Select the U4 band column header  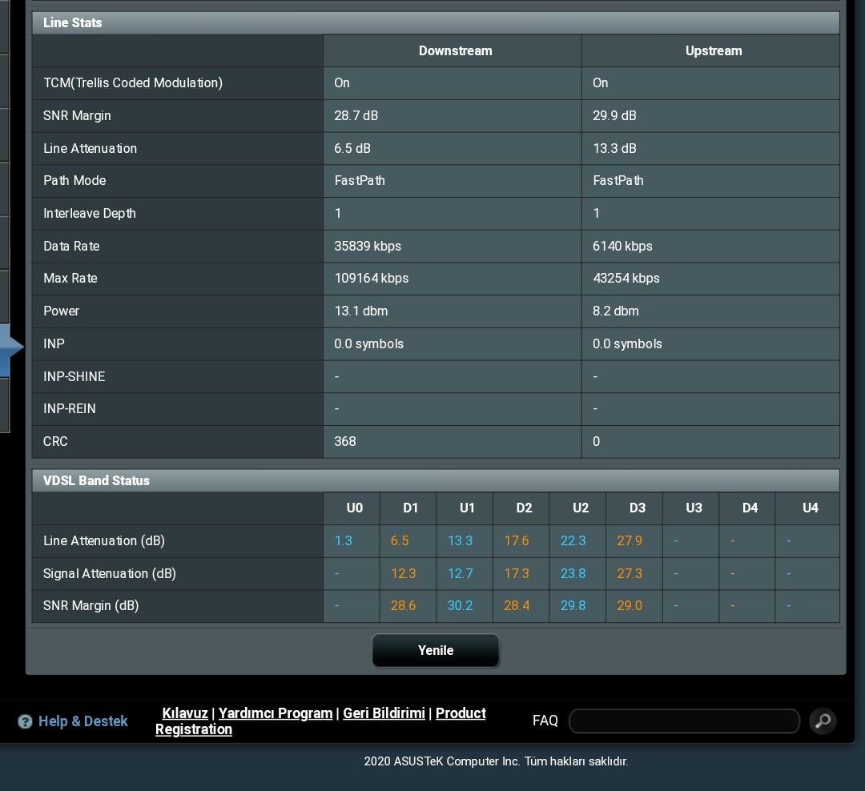(810, 508)
